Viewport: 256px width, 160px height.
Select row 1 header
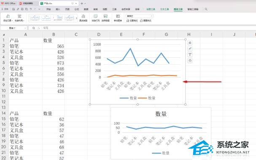pyautogui.click(x=4, y=40)
